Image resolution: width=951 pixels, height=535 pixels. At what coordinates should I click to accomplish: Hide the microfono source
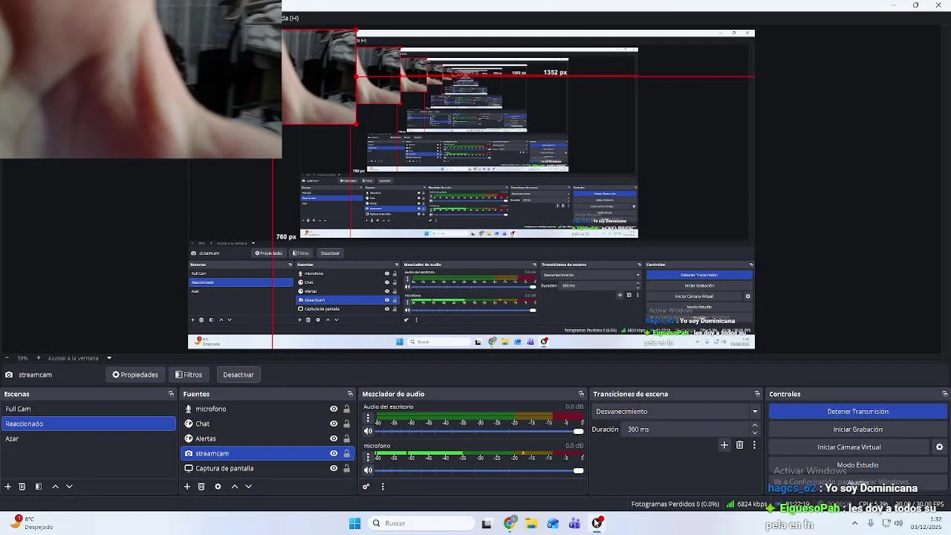[x=334, y=409]
